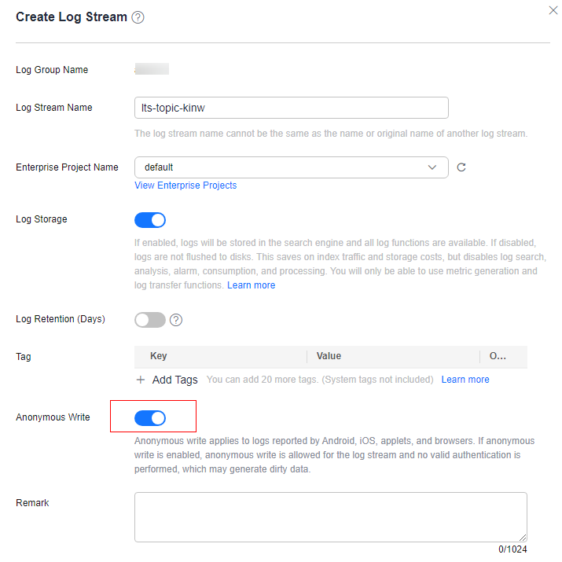Refresh the enterprise project list

[461, 167]
